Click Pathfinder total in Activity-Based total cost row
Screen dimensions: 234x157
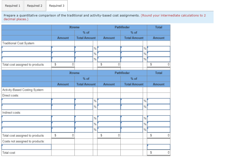click(x=109, y=135)
